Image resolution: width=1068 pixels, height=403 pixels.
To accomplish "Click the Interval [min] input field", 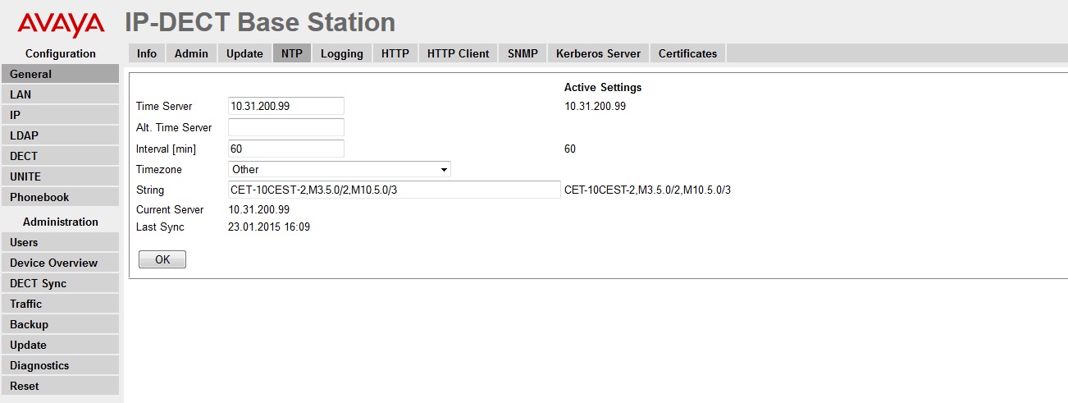I will [x=285, y=149].
